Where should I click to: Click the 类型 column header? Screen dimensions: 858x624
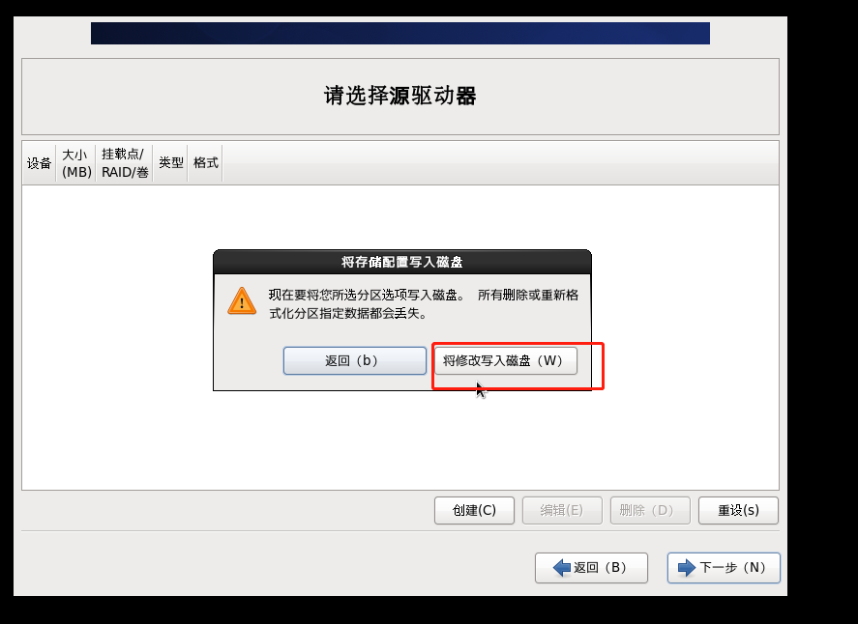(170, 163)
